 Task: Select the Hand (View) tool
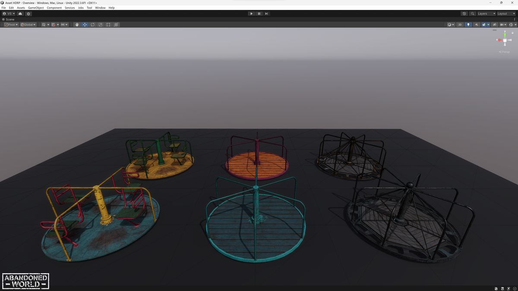pos(77,25)
